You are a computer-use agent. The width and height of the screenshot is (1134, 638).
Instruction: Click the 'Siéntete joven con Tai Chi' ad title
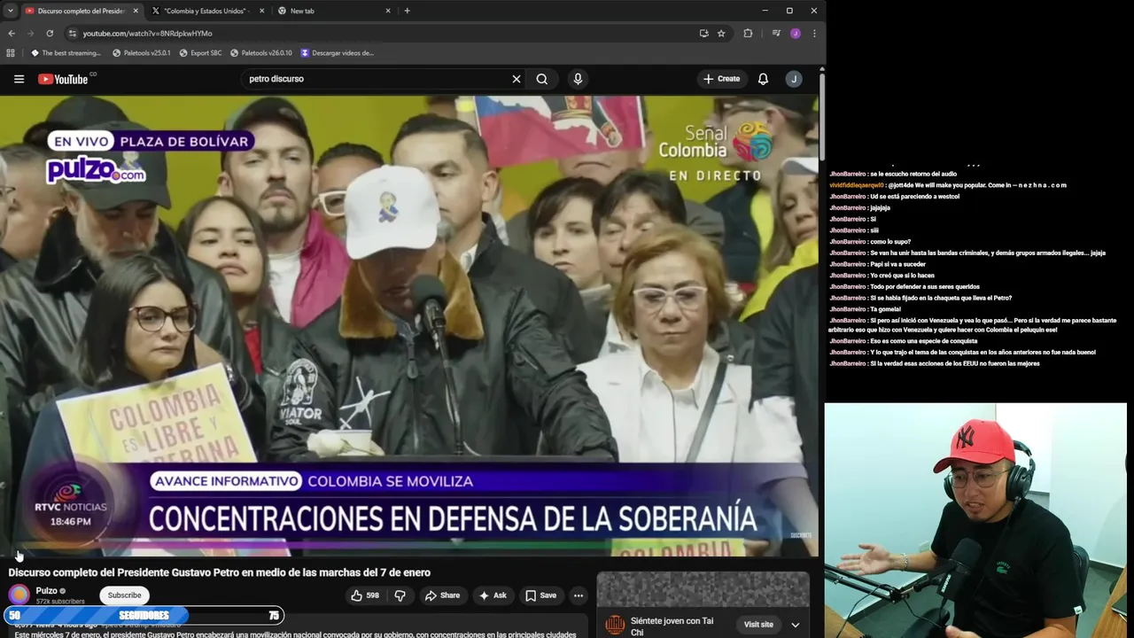click(672, 626)
